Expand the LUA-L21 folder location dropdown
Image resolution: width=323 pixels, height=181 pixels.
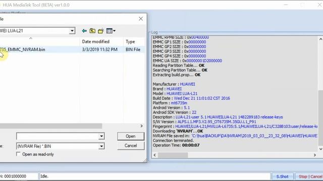click(72, 31)
